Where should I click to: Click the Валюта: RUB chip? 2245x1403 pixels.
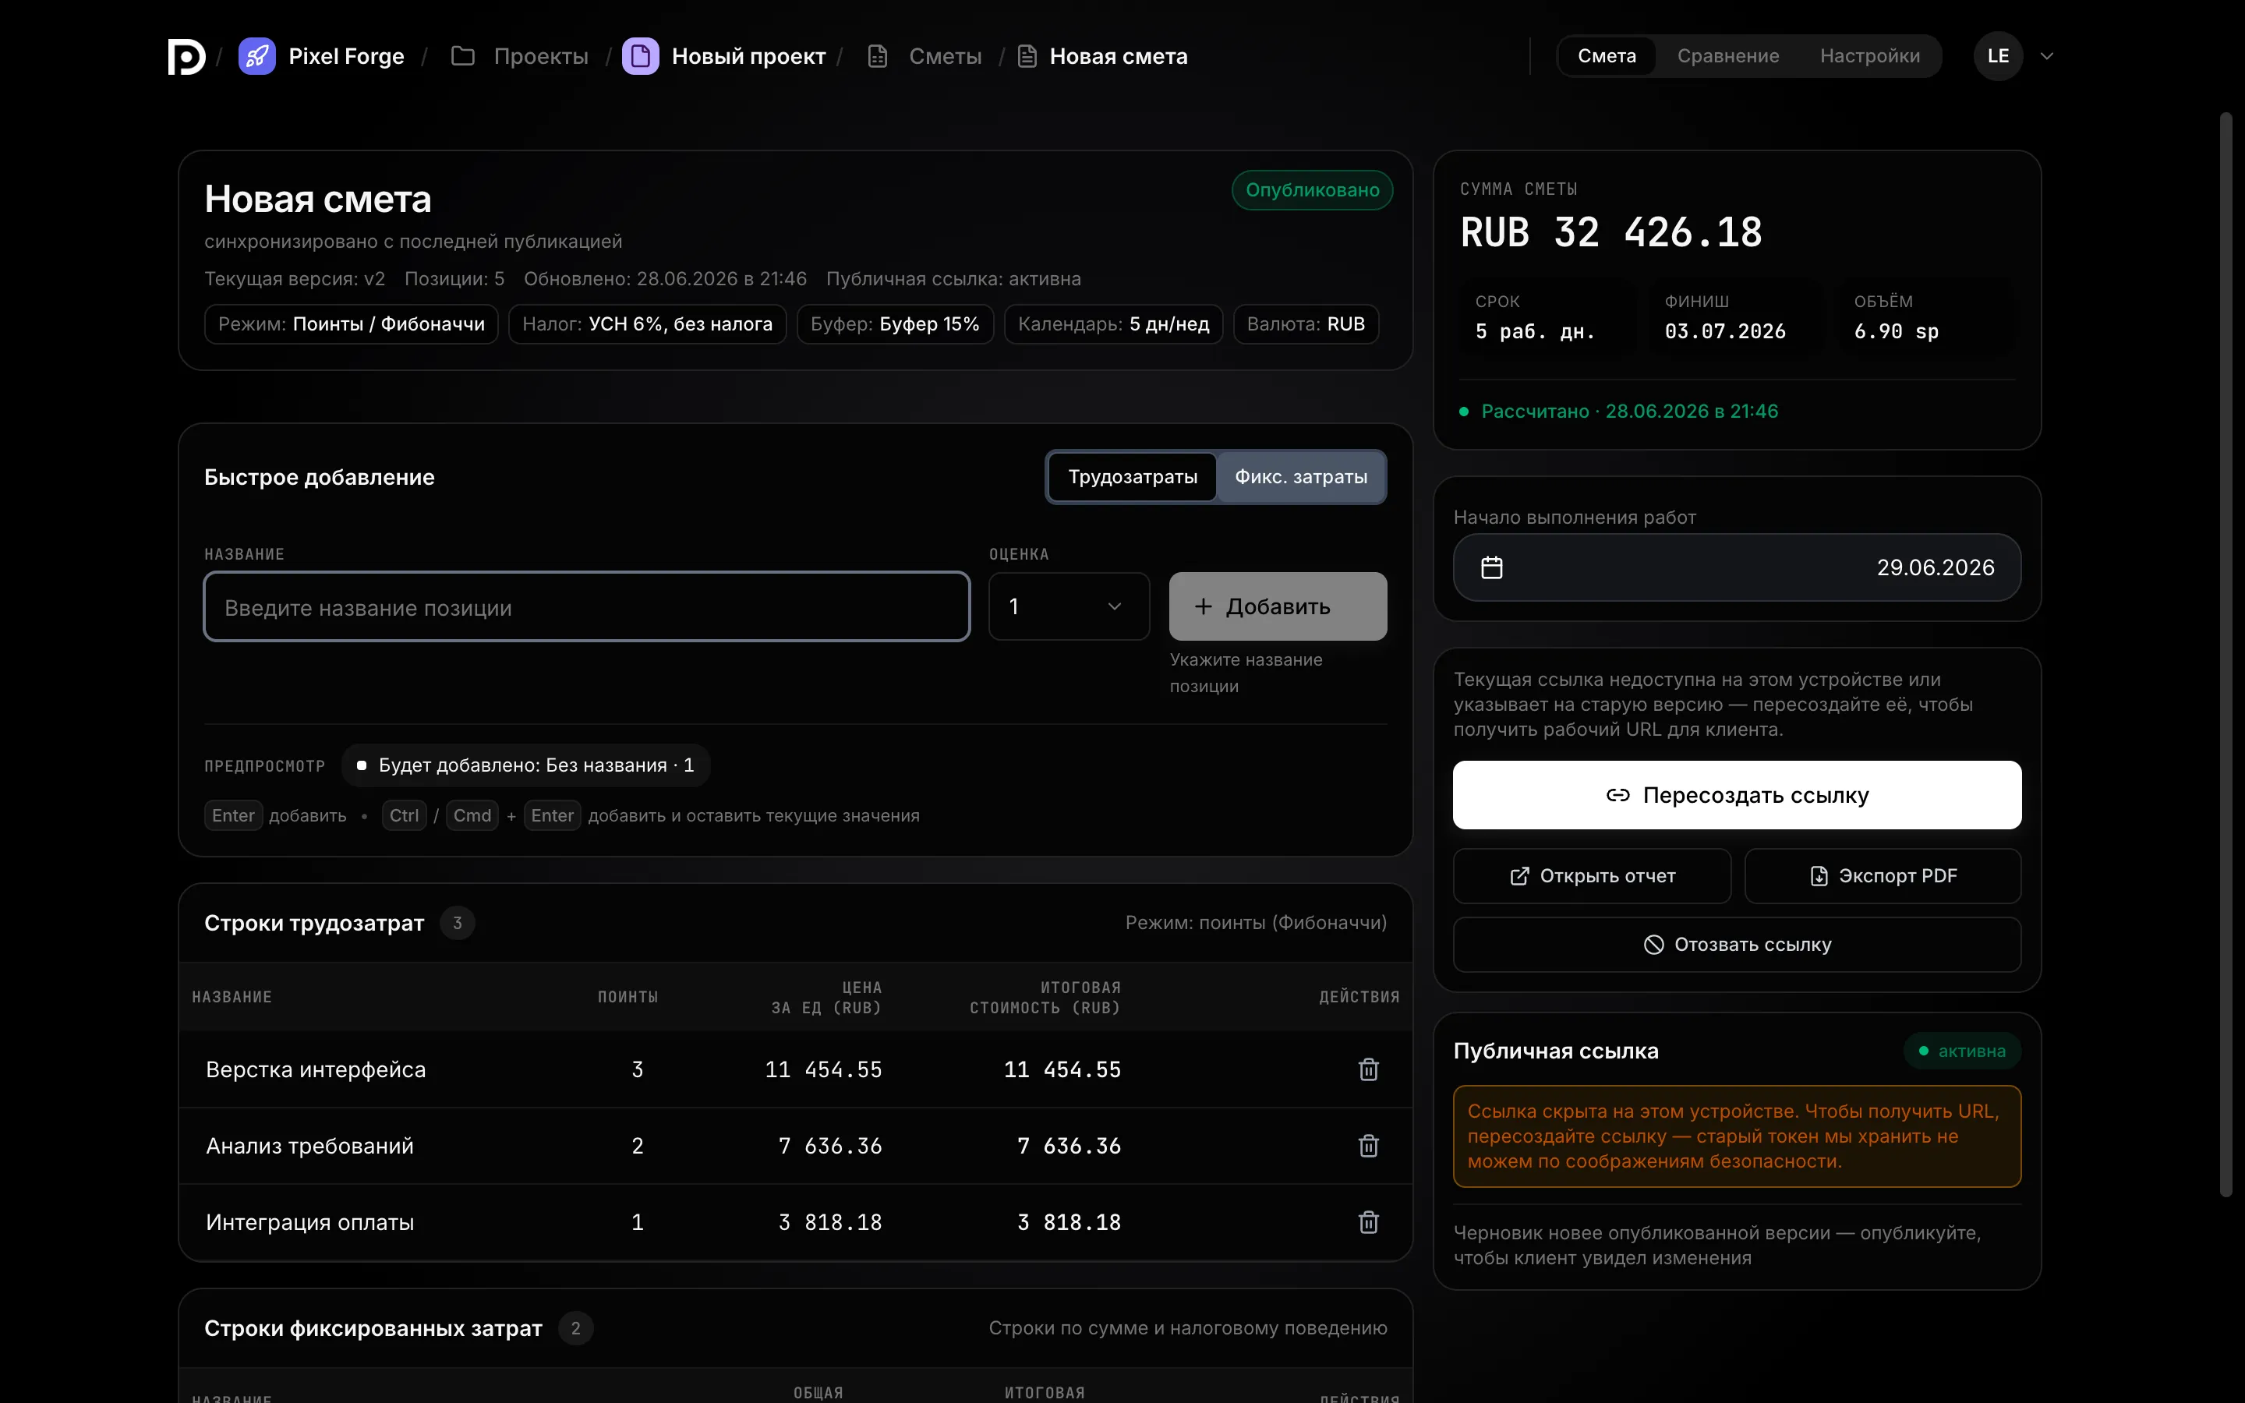[1306, 325]
